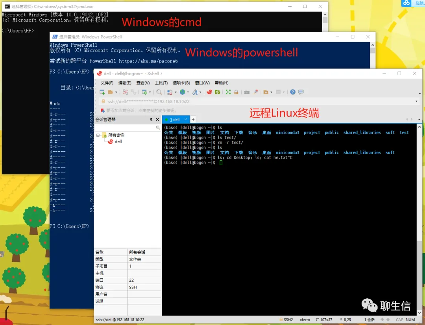Click the session manager search field
This screenshot has width=425, height=325.
(x=125, y=127)
